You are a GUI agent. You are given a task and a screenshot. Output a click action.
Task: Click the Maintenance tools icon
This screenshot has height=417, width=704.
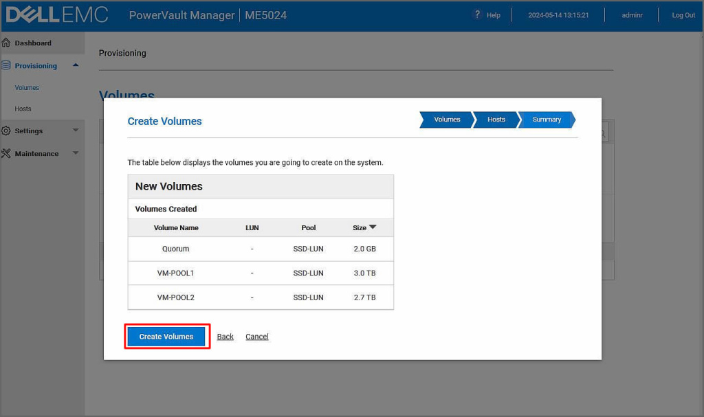tap(6, 153)
